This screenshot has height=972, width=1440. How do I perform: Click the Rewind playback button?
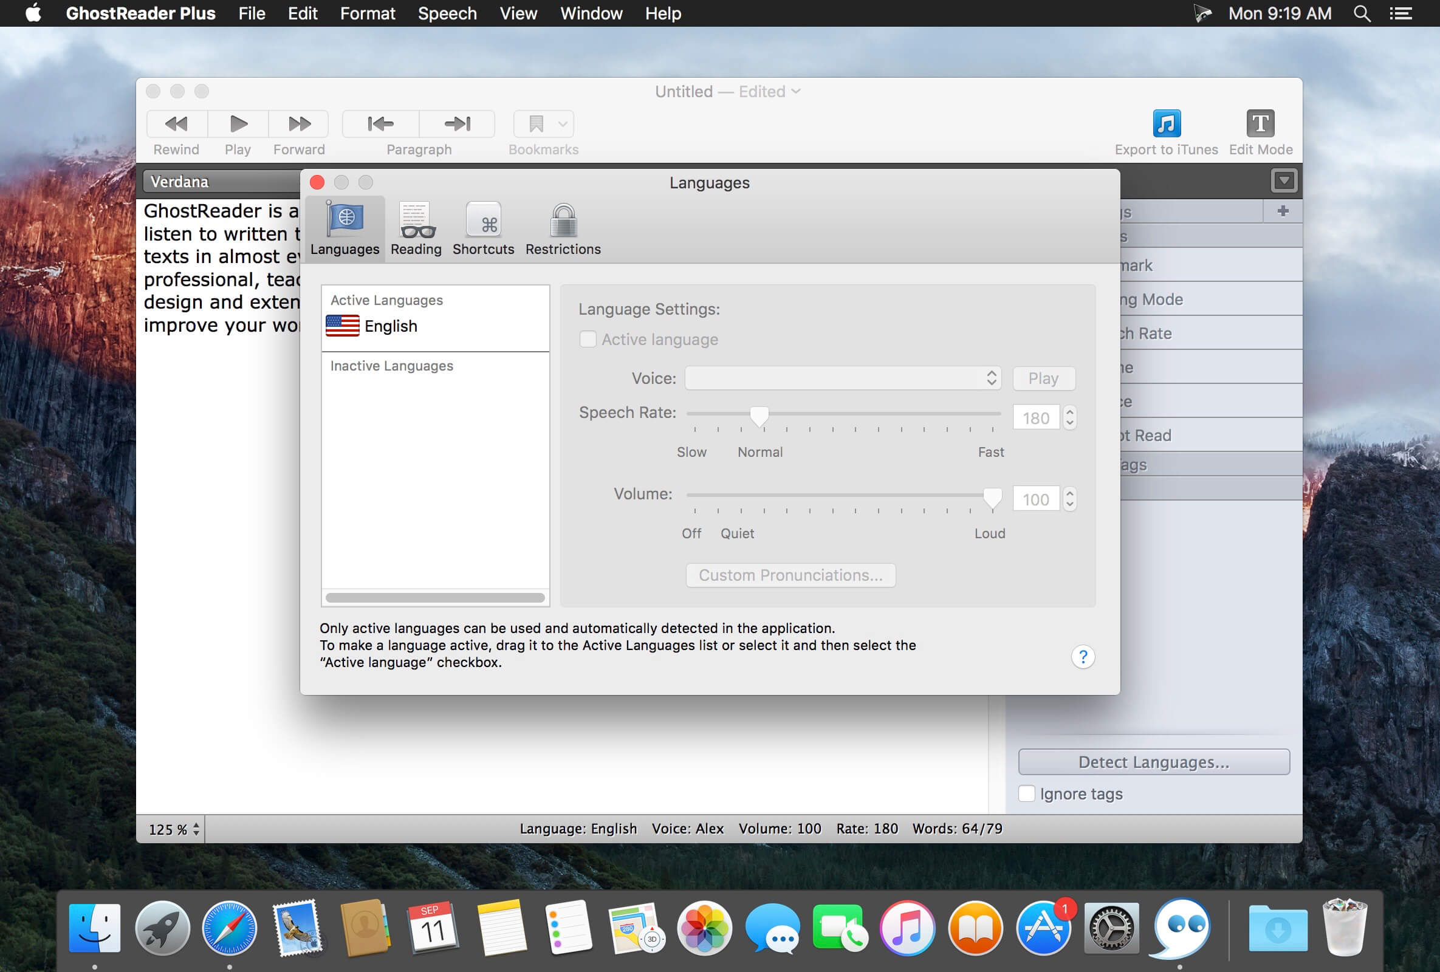click(x=176, y=124)
